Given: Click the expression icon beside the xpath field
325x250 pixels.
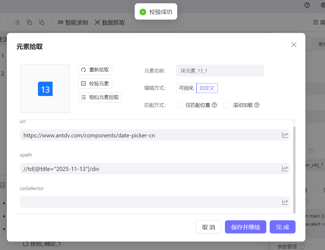Looking at the screenshot, I should click(x=285, y=168).
